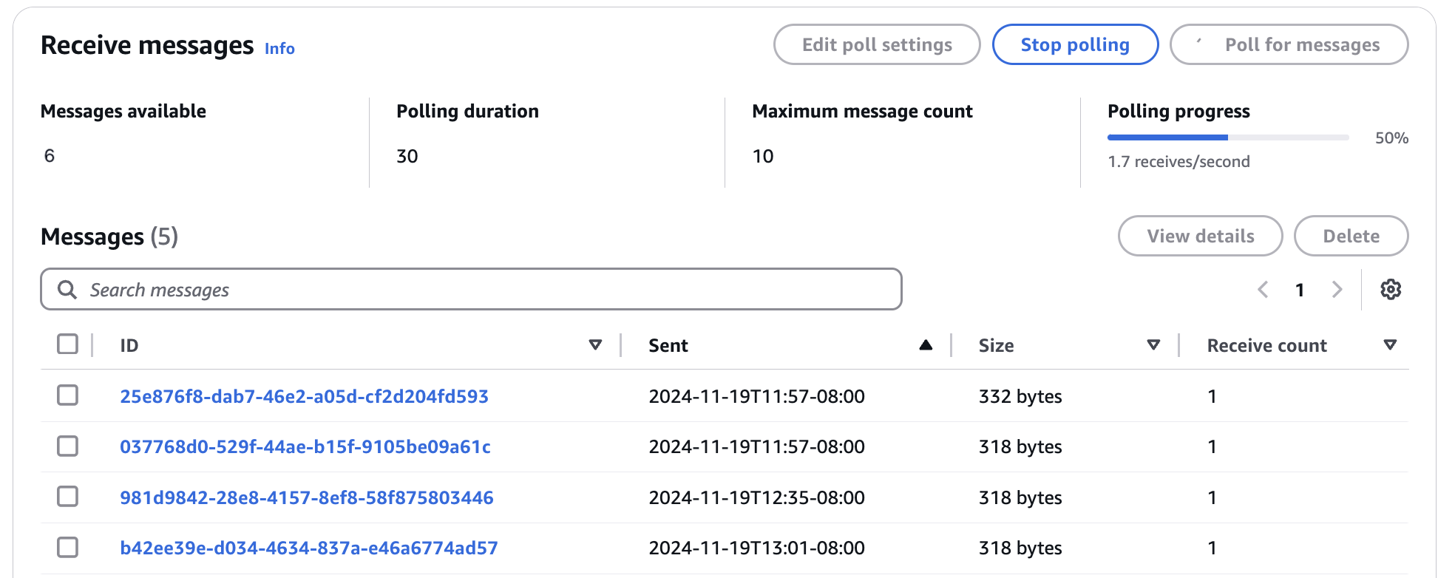This screenshot has height=578, width=1455.
Task: Click the search magnifier icon
Action: click(67, 290)
